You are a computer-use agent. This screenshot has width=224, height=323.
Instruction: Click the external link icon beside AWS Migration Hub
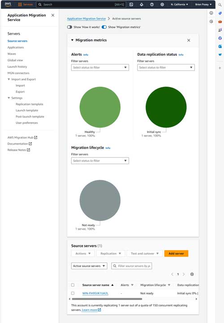tap(35, 137)
